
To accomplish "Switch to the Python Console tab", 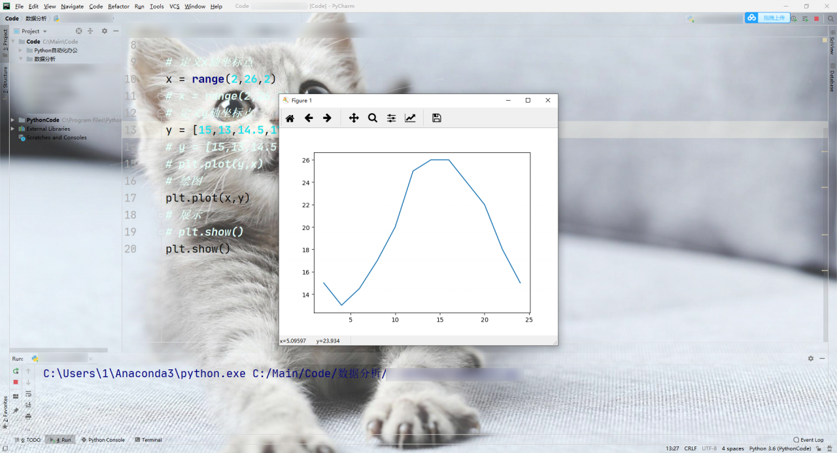I will point(103,440).
